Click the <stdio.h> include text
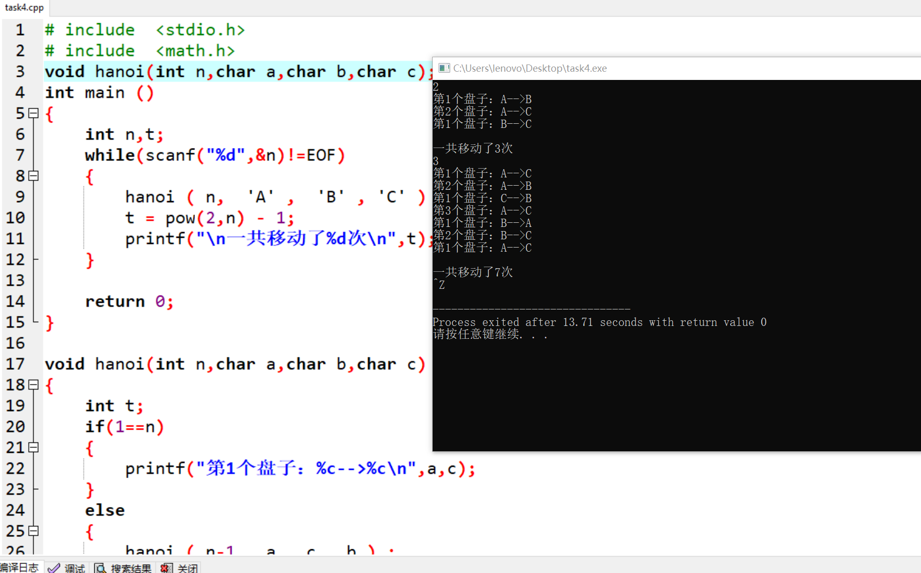The height and width of the screenshot is (573, 921). (x=200, y=30)
